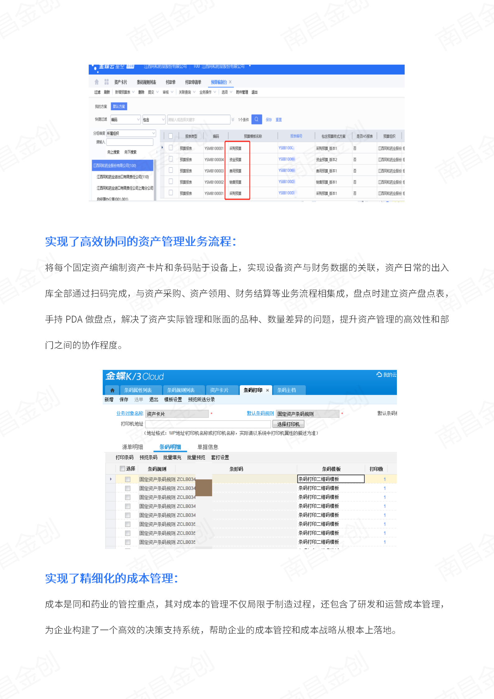Screen dimensions: 494x699
Task: Click the 选择打印机 button
Action: coord(288,424)
